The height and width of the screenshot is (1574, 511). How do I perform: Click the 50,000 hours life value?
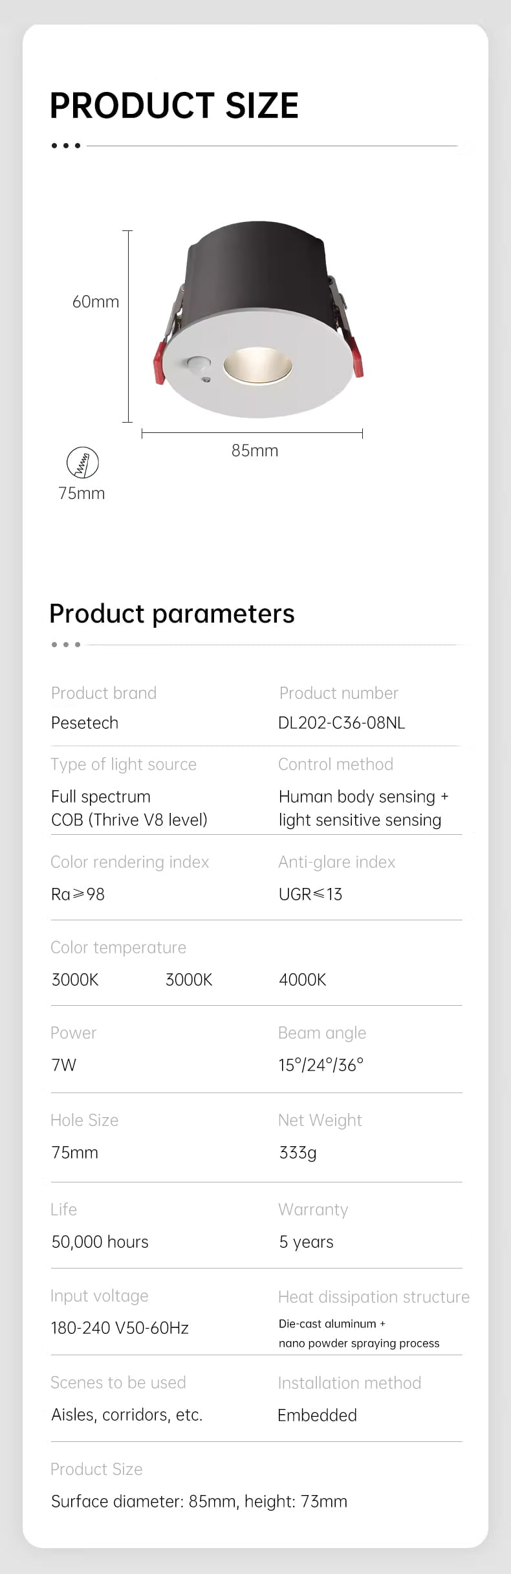[x=100, y=1242]
